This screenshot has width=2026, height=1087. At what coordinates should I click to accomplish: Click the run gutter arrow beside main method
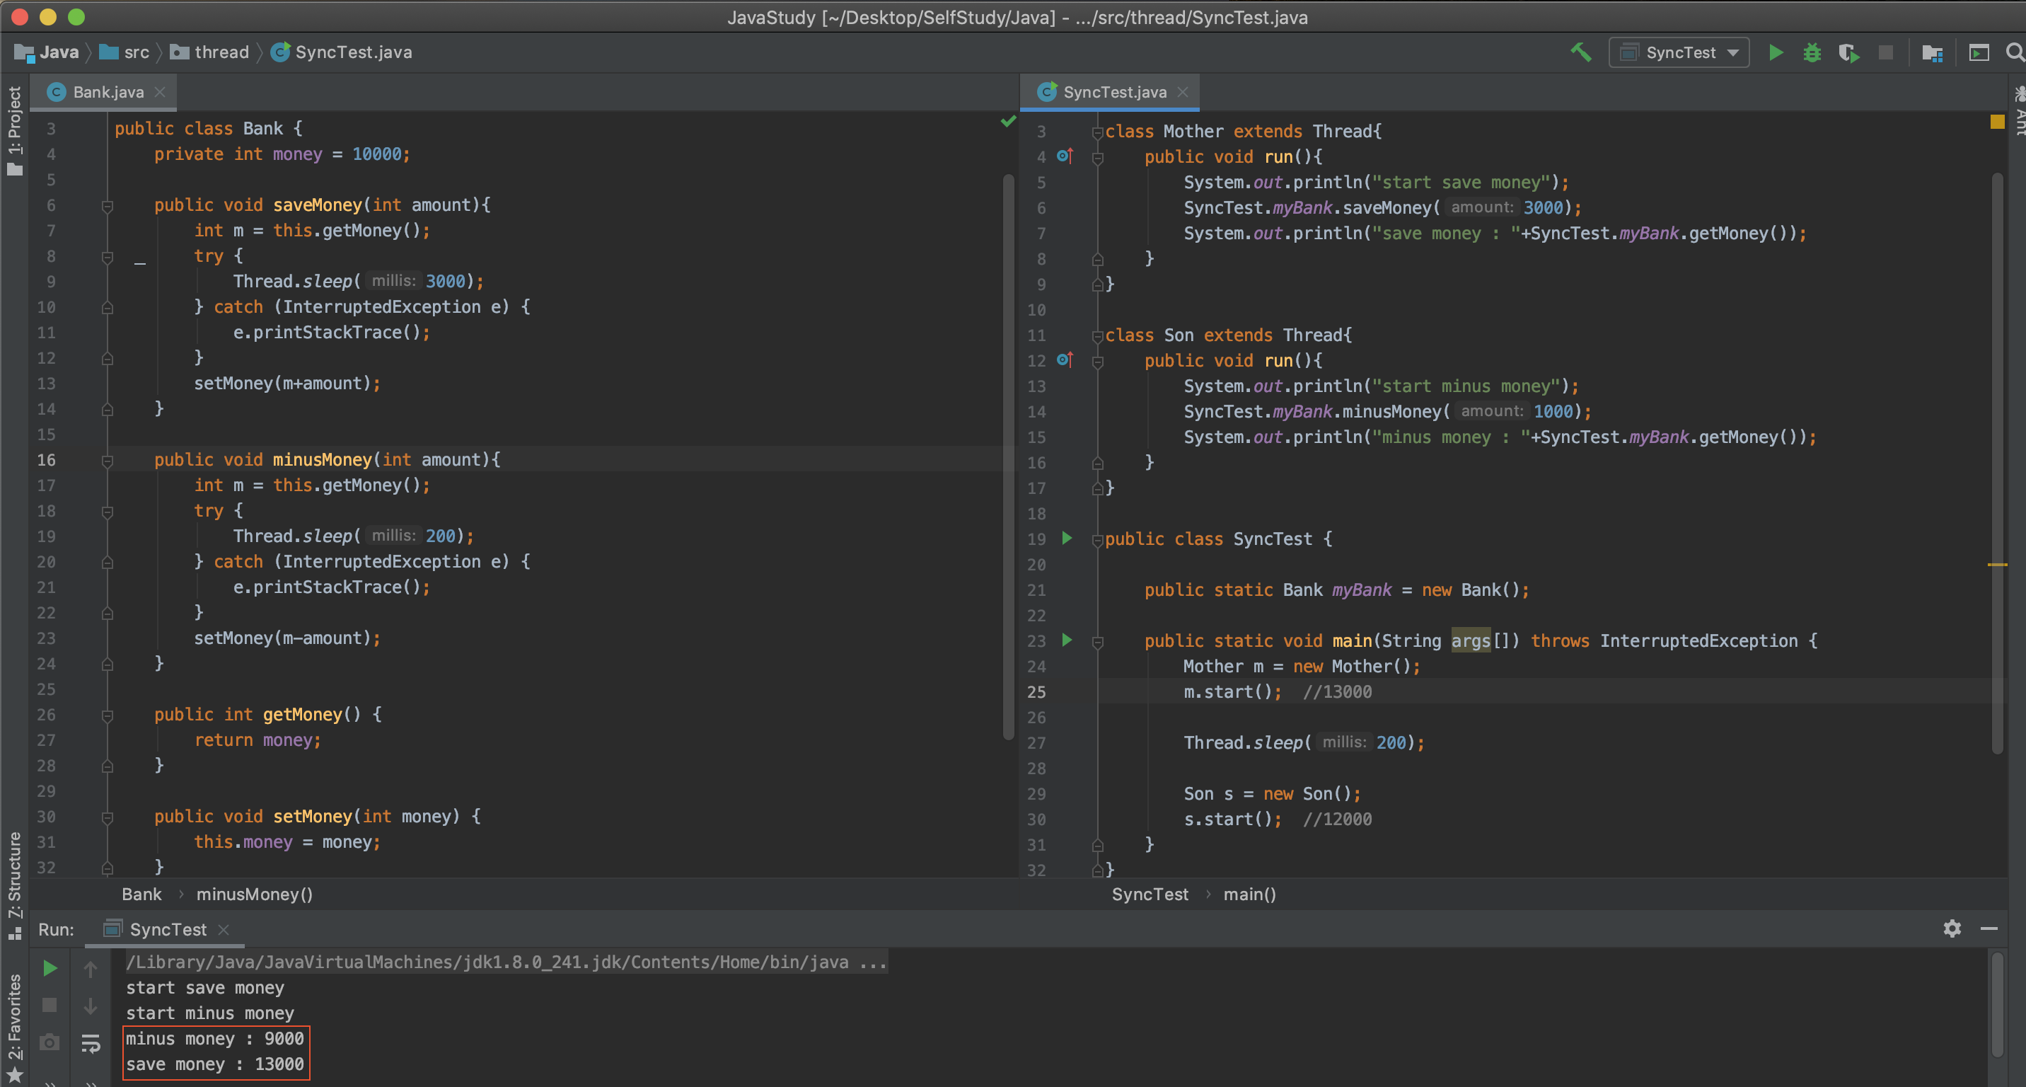point(1067,640)
